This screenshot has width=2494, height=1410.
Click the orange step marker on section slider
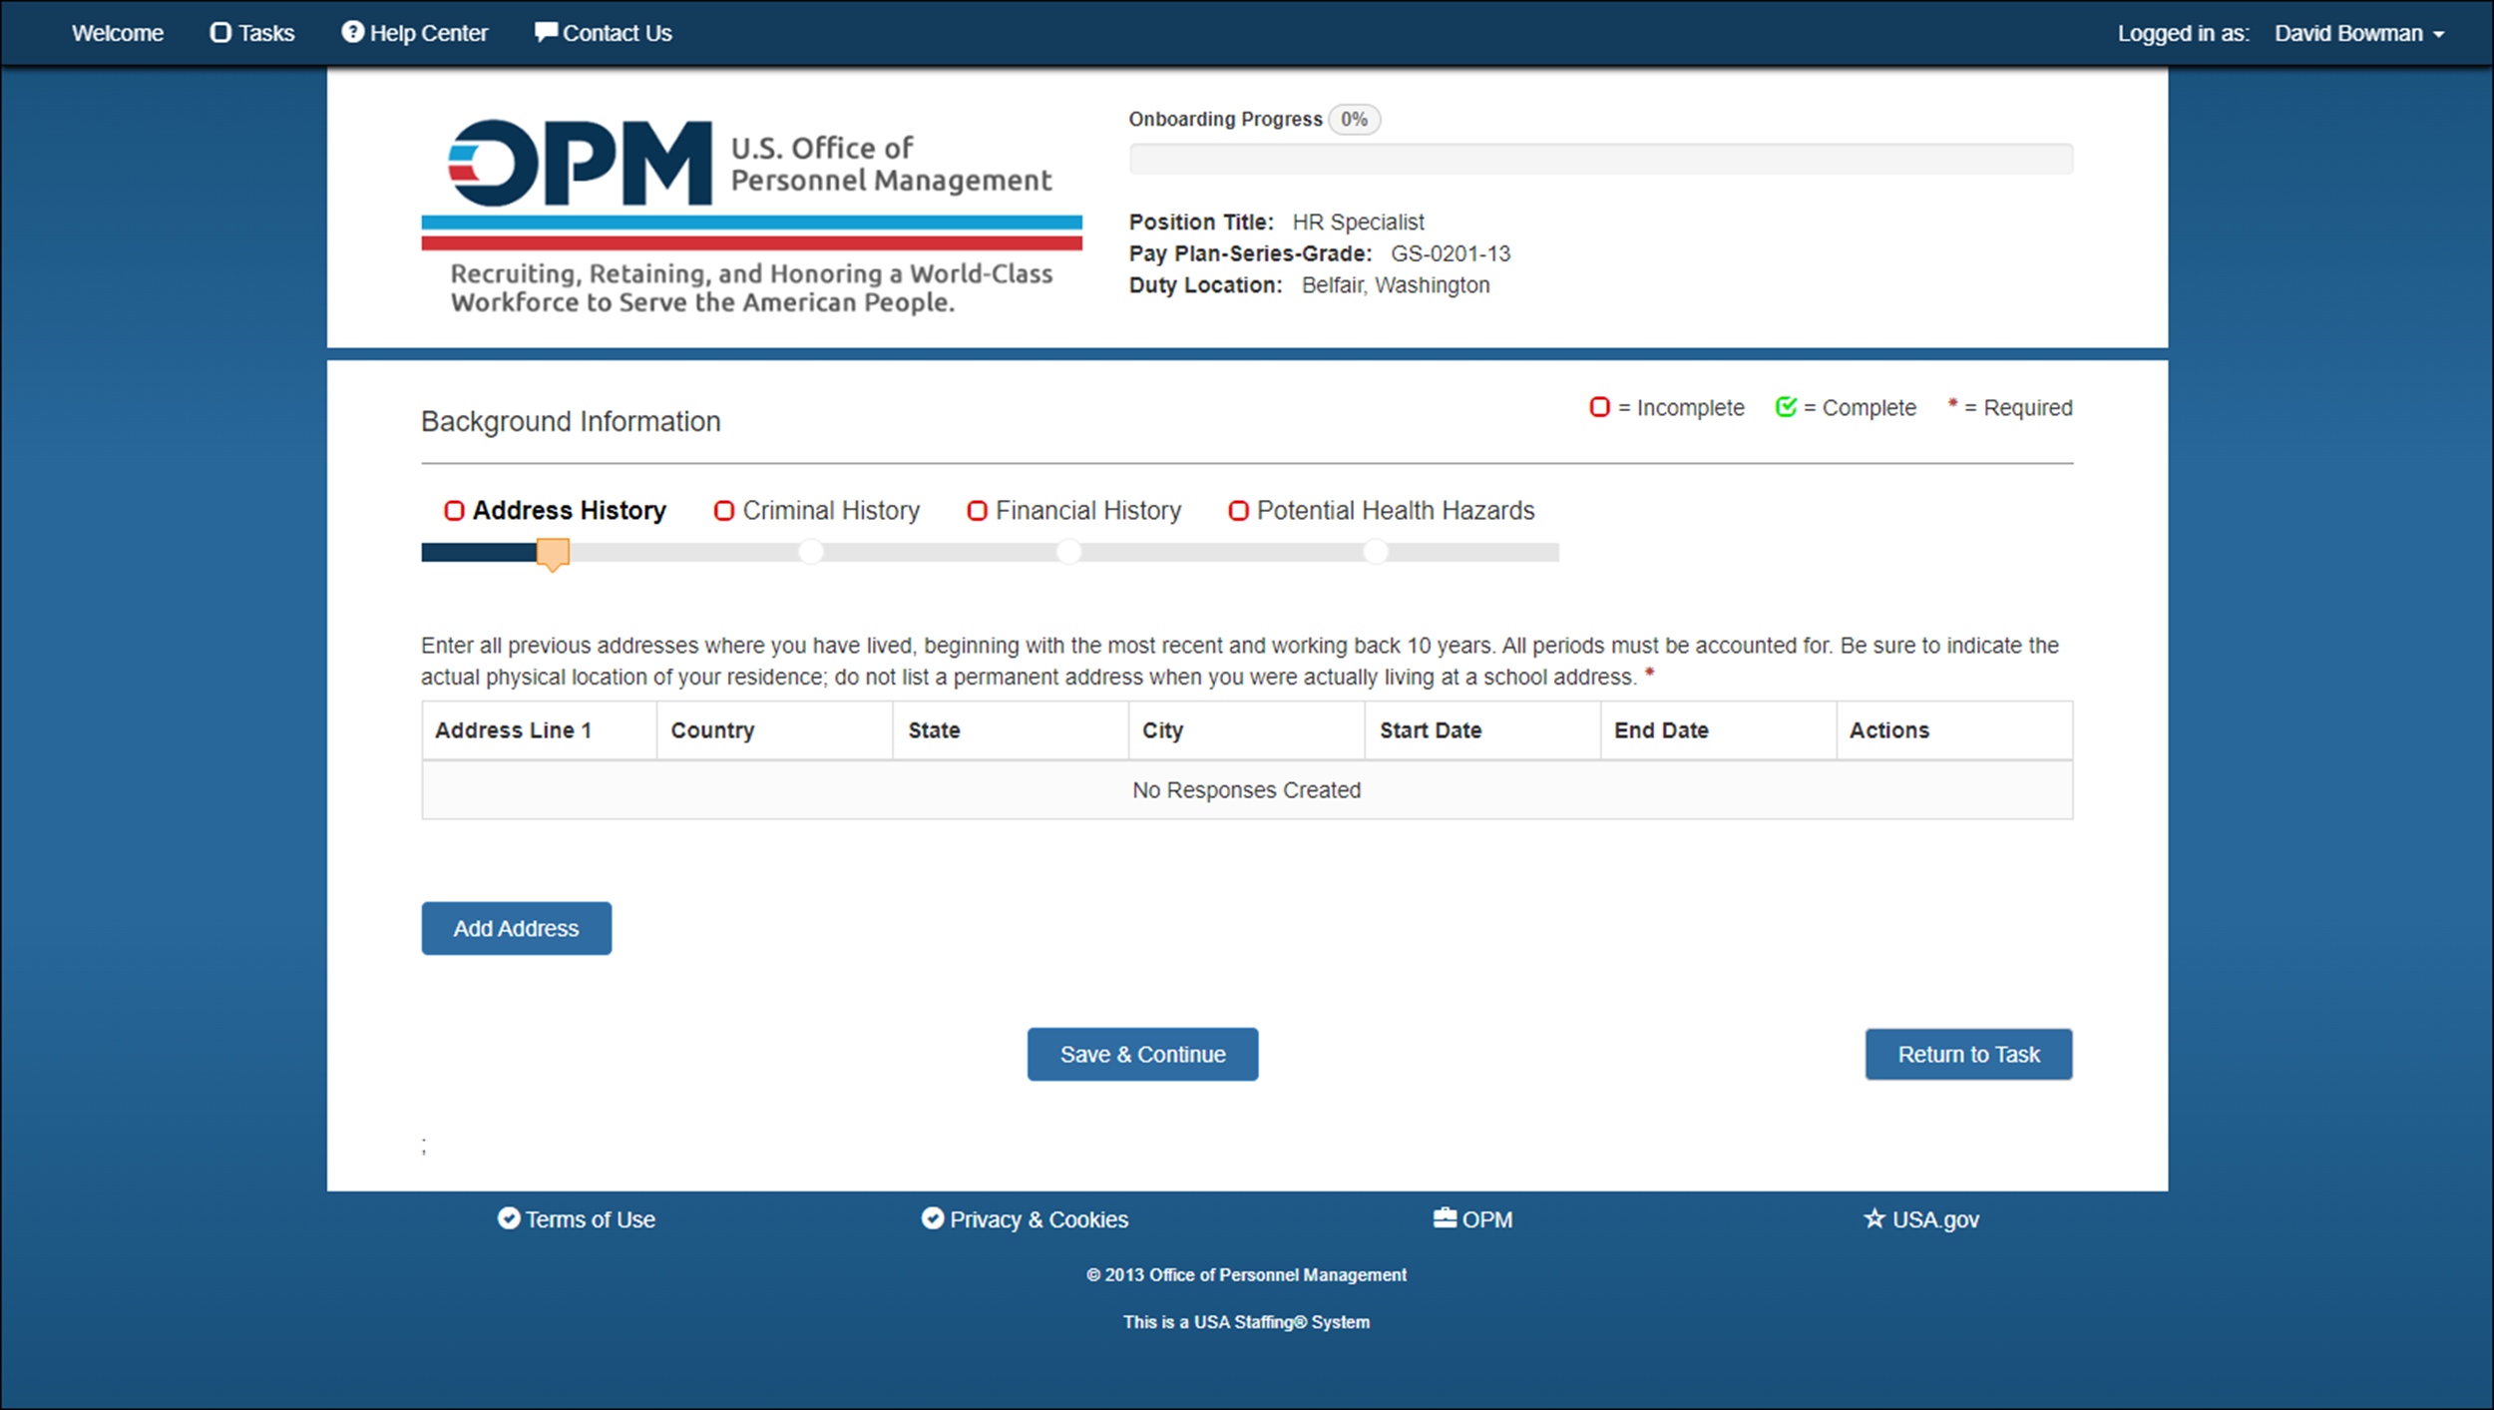click(x=553, y=554)
